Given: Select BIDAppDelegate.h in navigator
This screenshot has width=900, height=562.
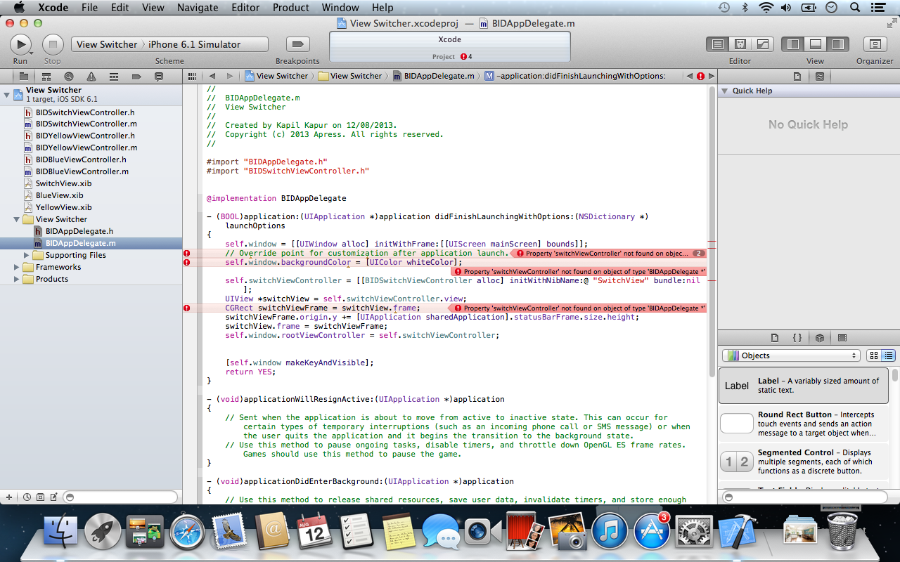Looking at the screenshot, I should coord(79,231).
